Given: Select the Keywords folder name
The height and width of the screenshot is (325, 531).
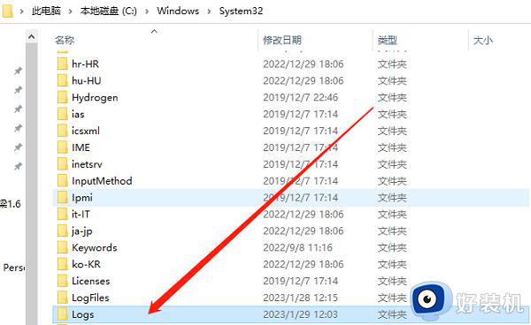Looking at the screenshot, I should tap(95, 248).
